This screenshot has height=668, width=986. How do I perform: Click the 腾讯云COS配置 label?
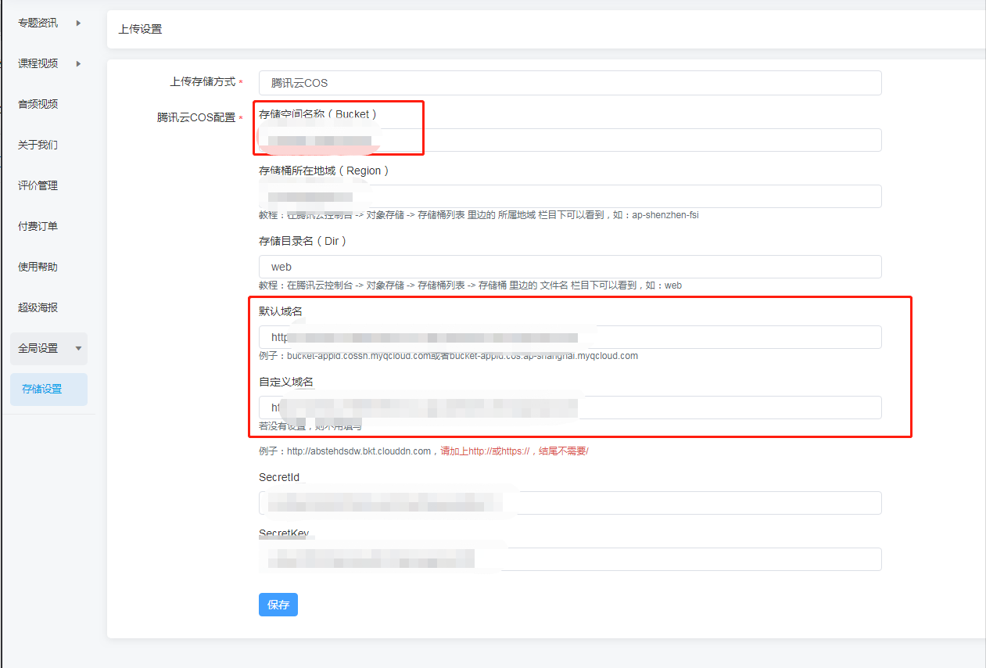tap(196, 118)
